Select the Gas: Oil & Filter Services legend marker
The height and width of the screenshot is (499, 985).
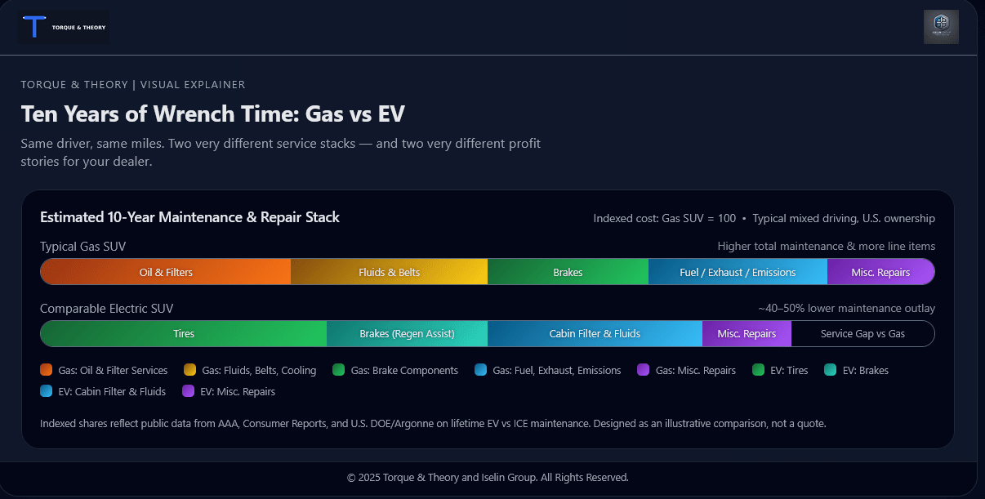pos(46,370)
